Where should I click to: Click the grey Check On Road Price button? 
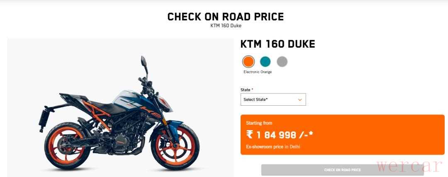click(x=342, y=170)
